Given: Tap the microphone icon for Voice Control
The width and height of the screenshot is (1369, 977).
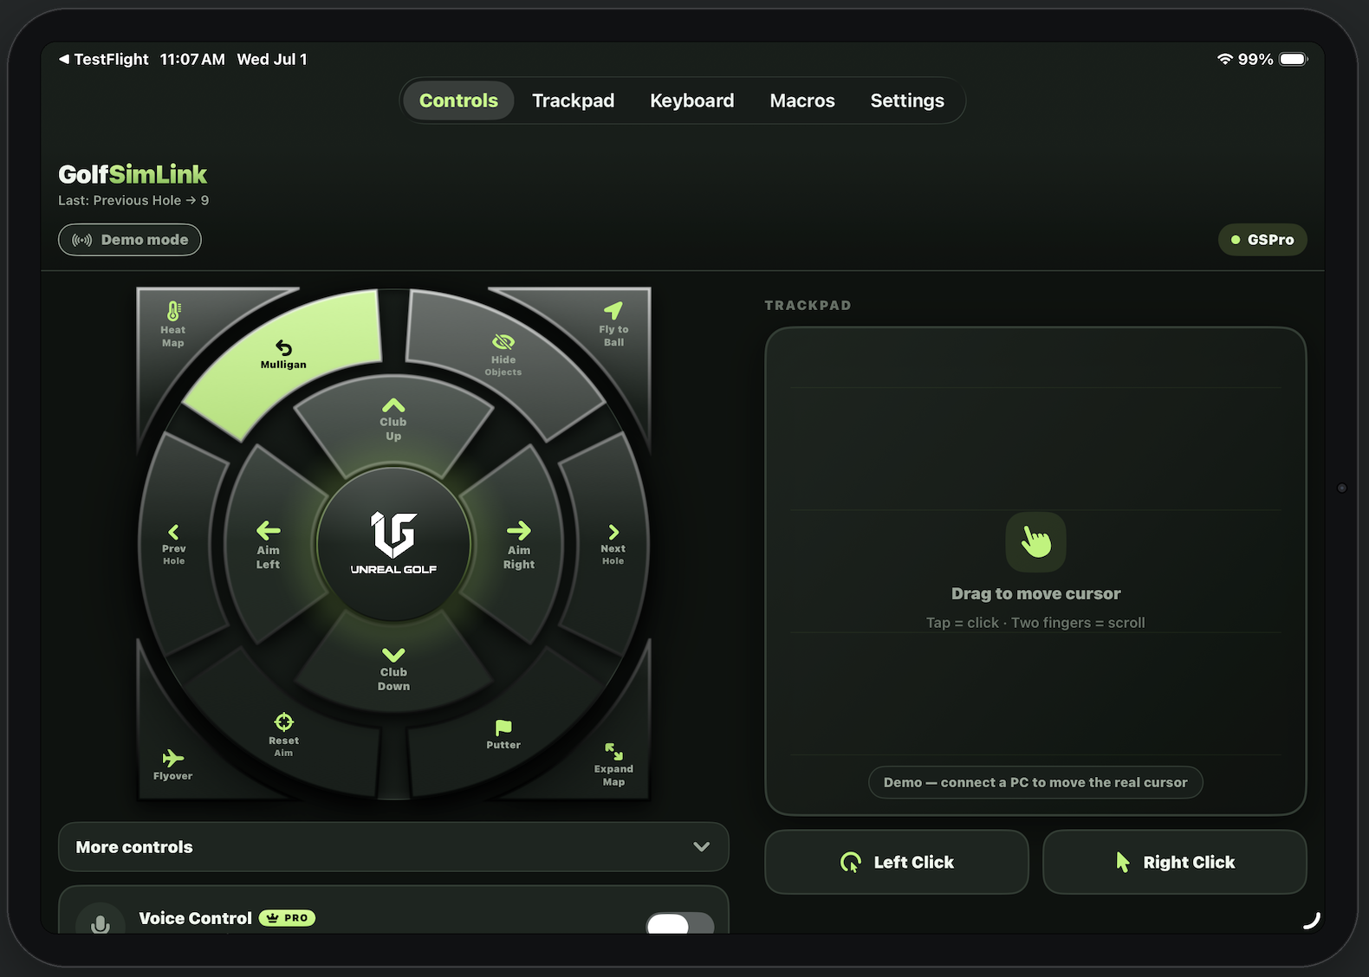Looking at the screenshot, I should 101,923.
